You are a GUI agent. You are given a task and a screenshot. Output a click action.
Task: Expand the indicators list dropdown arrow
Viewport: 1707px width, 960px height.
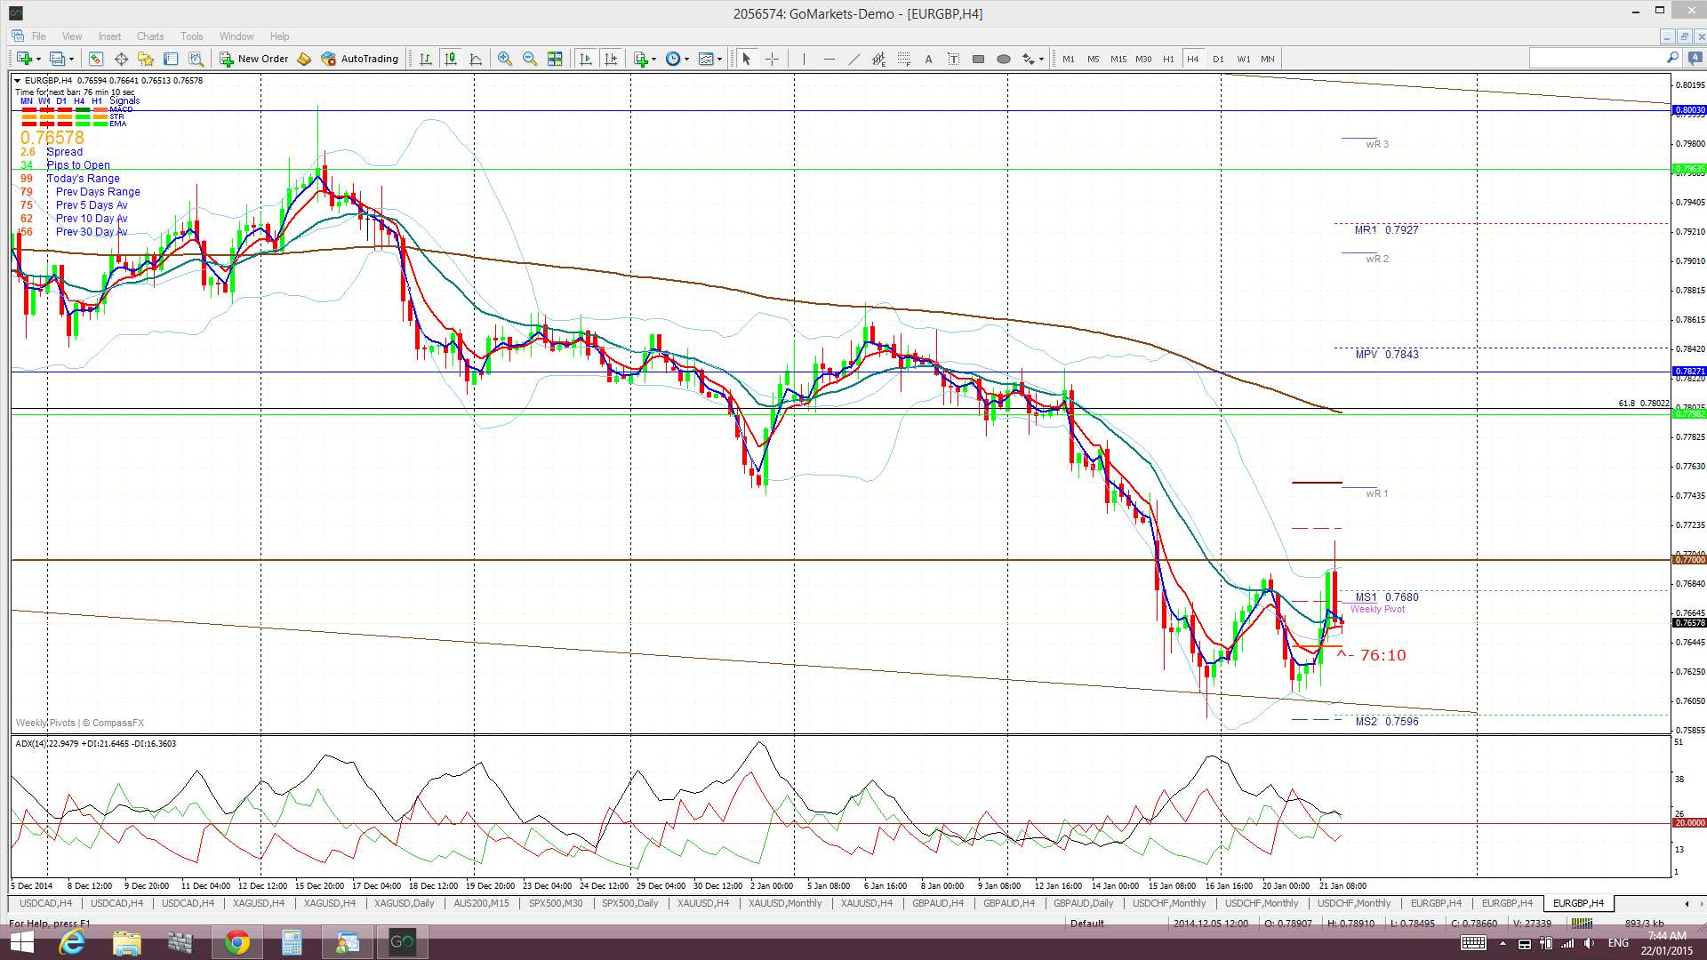pos(654,60)
